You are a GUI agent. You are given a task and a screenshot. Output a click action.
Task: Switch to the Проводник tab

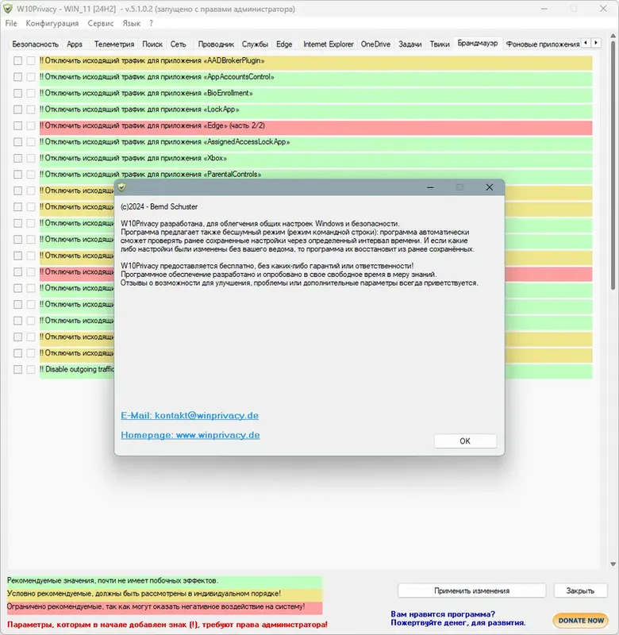216,44
